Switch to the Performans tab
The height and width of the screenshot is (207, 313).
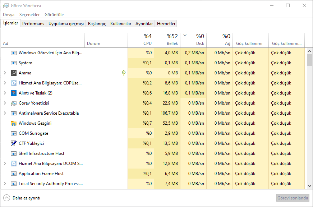pyautogui.click(x=33, y=24)
